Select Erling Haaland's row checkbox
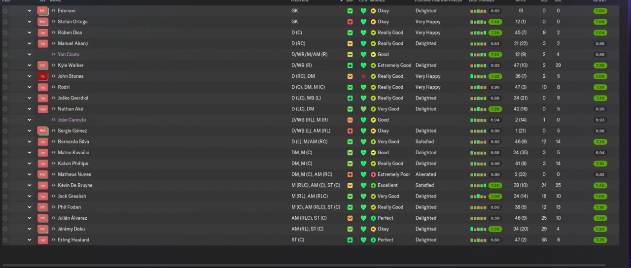The image size is (631, 268). click(x=5, y=240)
